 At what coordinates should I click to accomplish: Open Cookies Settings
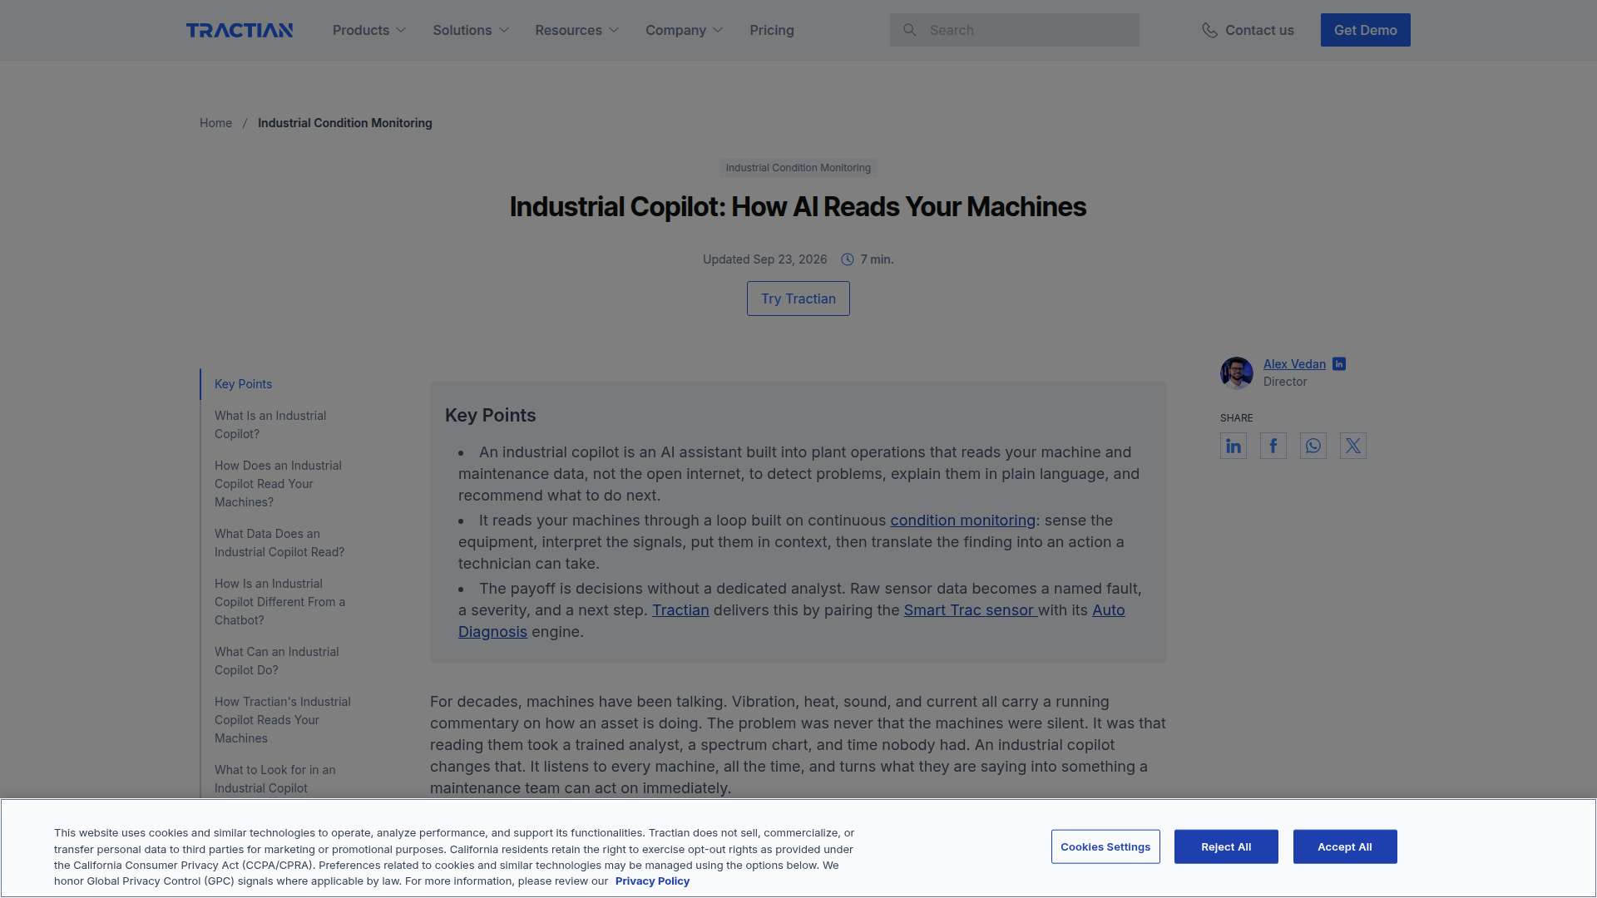tap(1105, 846)
